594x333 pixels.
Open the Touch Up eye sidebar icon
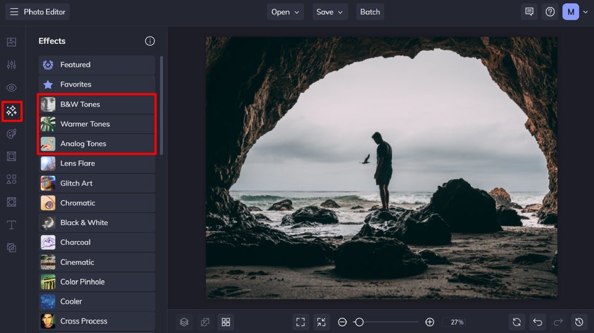pos(11,88)
